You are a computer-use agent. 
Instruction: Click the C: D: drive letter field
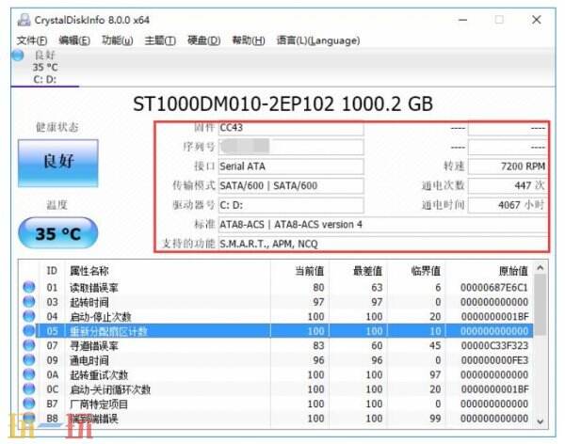[x=291, y=205]
